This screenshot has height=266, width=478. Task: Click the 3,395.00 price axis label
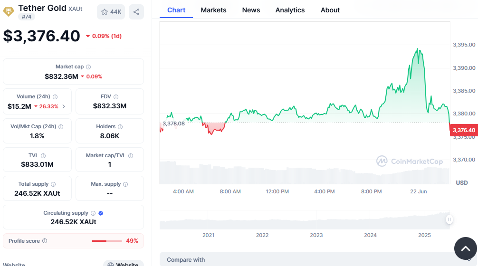tap(464, 45)
